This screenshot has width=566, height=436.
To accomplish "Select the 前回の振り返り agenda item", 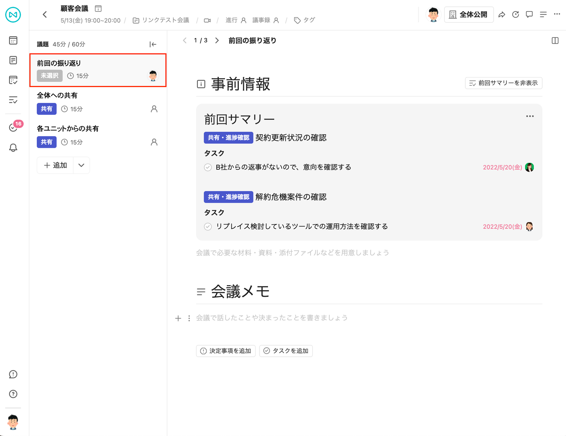I will [x=98, y=70].
